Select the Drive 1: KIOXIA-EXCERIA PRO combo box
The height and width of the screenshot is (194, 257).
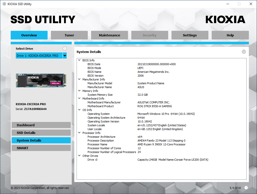point(41,56)
